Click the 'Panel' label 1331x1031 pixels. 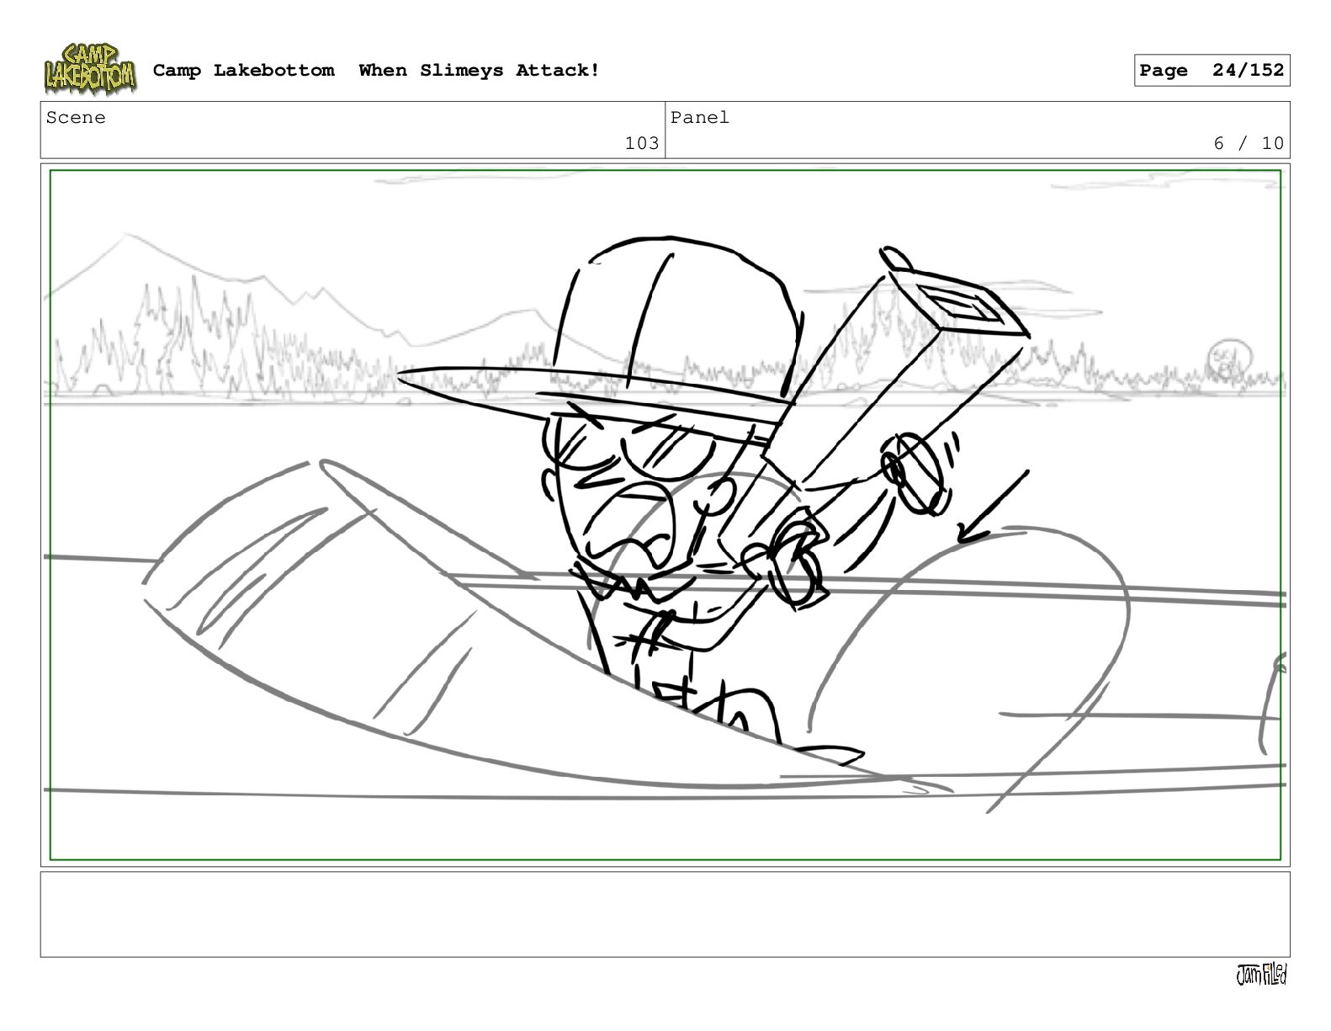click(699, 118)
